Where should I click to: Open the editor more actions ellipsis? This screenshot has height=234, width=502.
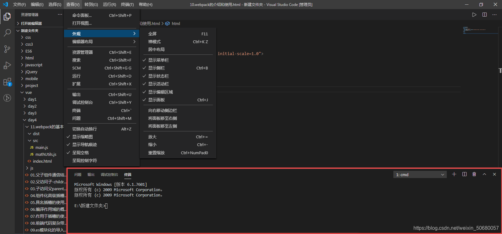click(x=494, y=15)
